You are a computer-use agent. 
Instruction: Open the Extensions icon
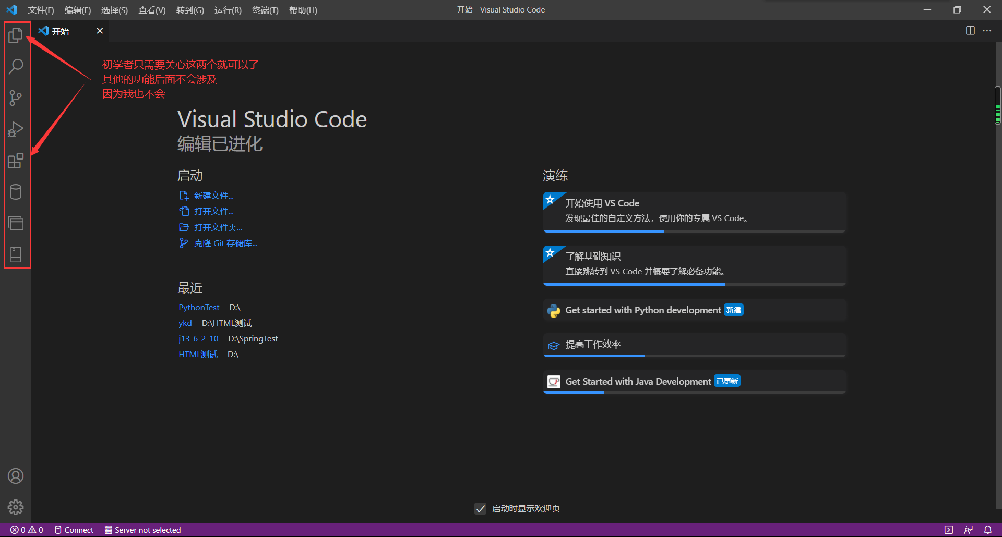click(x=16, y=161)
